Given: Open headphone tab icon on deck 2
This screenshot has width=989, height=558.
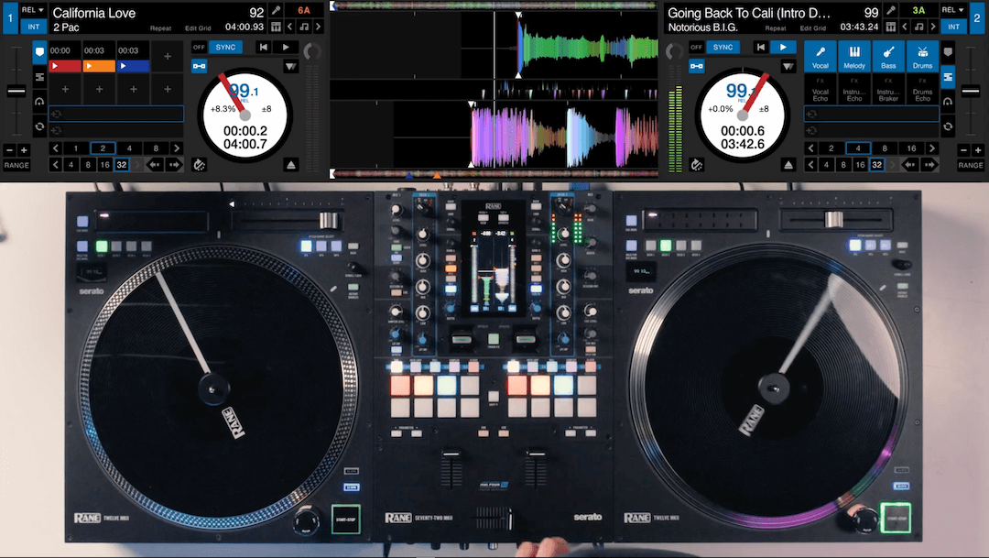Looking at the screenshot, I should pos(948,102).
